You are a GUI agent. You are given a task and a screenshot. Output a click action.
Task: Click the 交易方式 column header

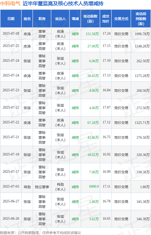(x=121, y=19)
